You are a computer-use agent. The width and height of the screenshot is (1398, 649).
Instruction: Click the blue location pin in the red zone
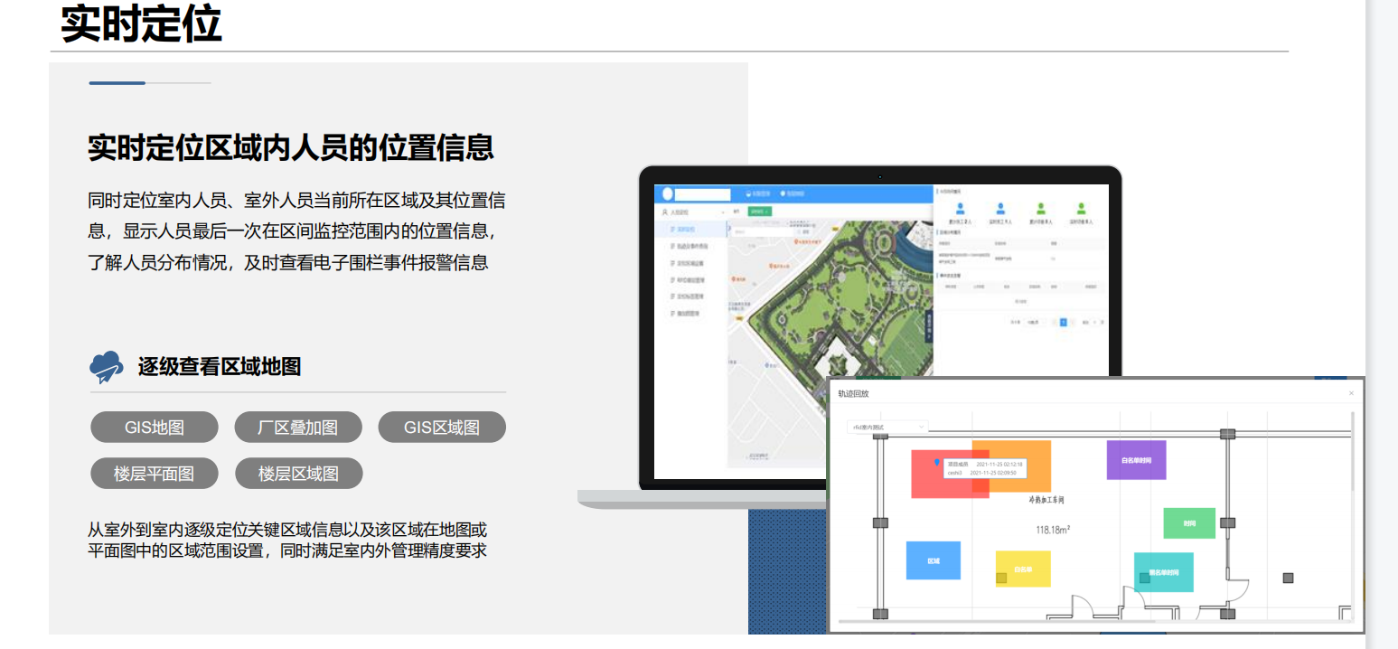[x=936, y=463]
